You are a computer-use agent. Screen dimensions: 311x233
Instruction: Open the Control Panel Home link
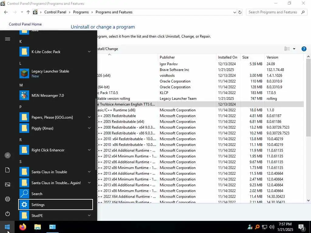pos(25,24)
